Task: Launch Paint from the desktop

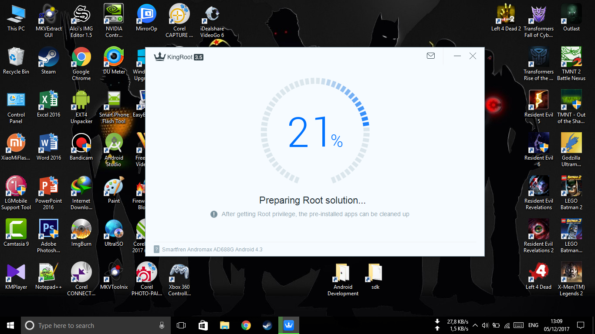Action: coord(114,190)
